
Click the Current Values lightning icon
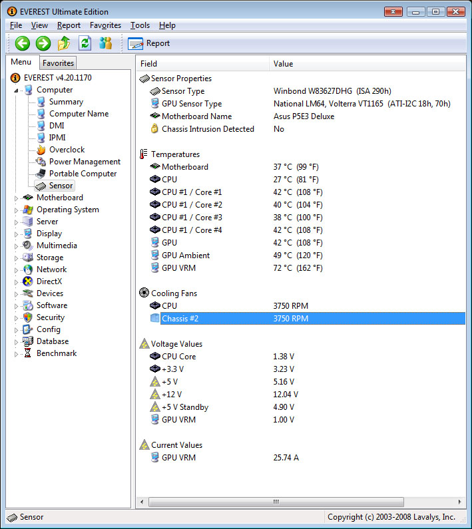pyautogui.click(x=144, y=445)
